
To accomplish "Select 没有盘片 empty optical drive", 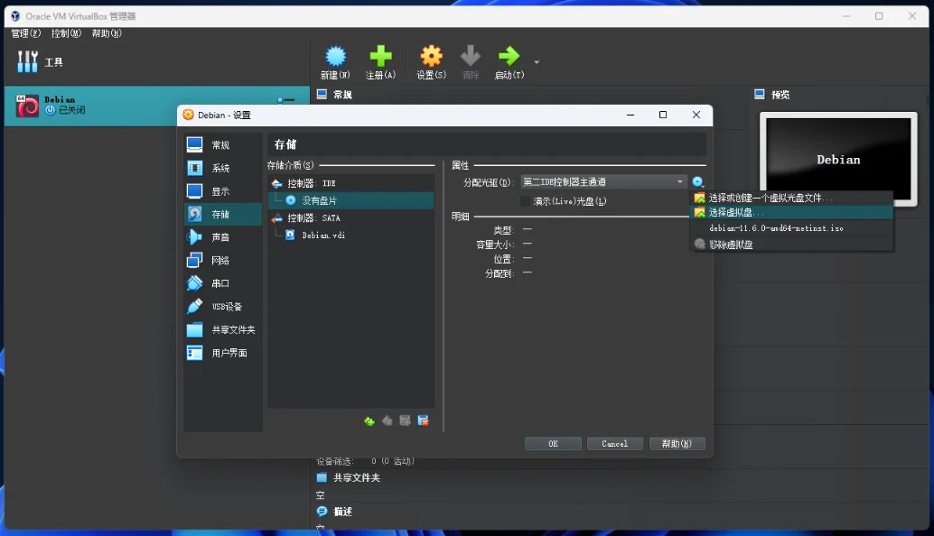I will point(350,200).
